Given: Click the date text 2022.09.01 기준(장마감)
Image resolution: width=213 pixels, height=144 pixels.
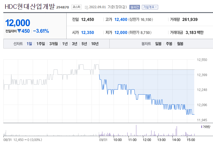Looking at the screenshot, I should 108,7.
